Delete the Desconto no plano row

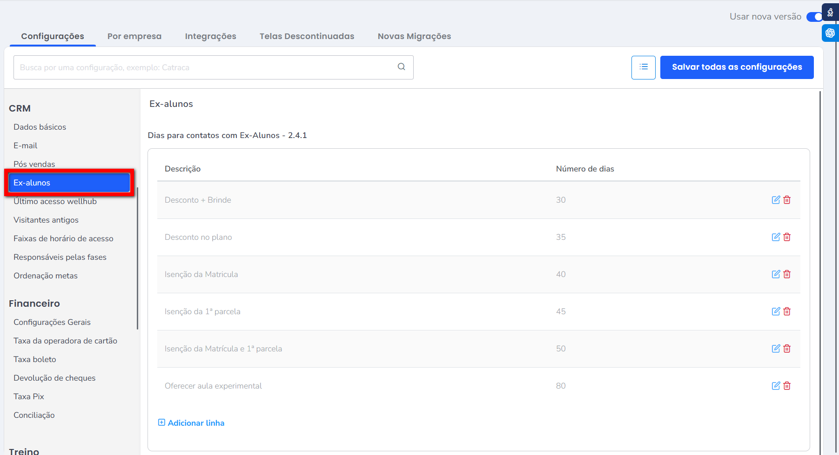787,237
